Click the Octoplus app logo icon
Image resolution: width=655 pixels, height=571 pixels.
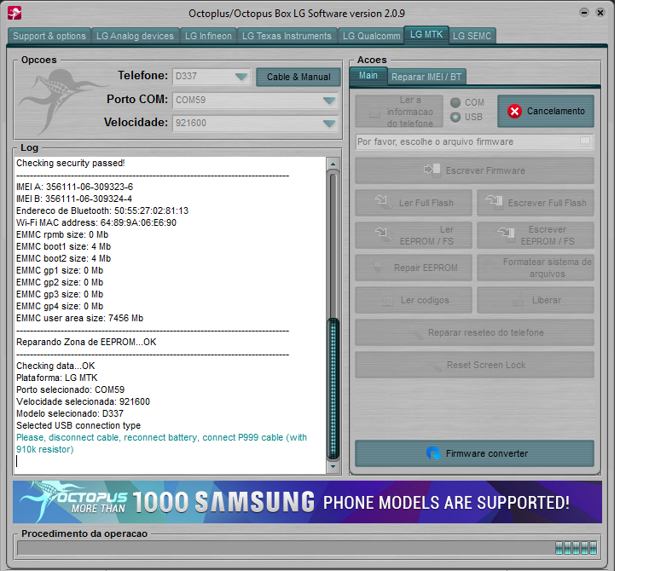click(14, 13)
